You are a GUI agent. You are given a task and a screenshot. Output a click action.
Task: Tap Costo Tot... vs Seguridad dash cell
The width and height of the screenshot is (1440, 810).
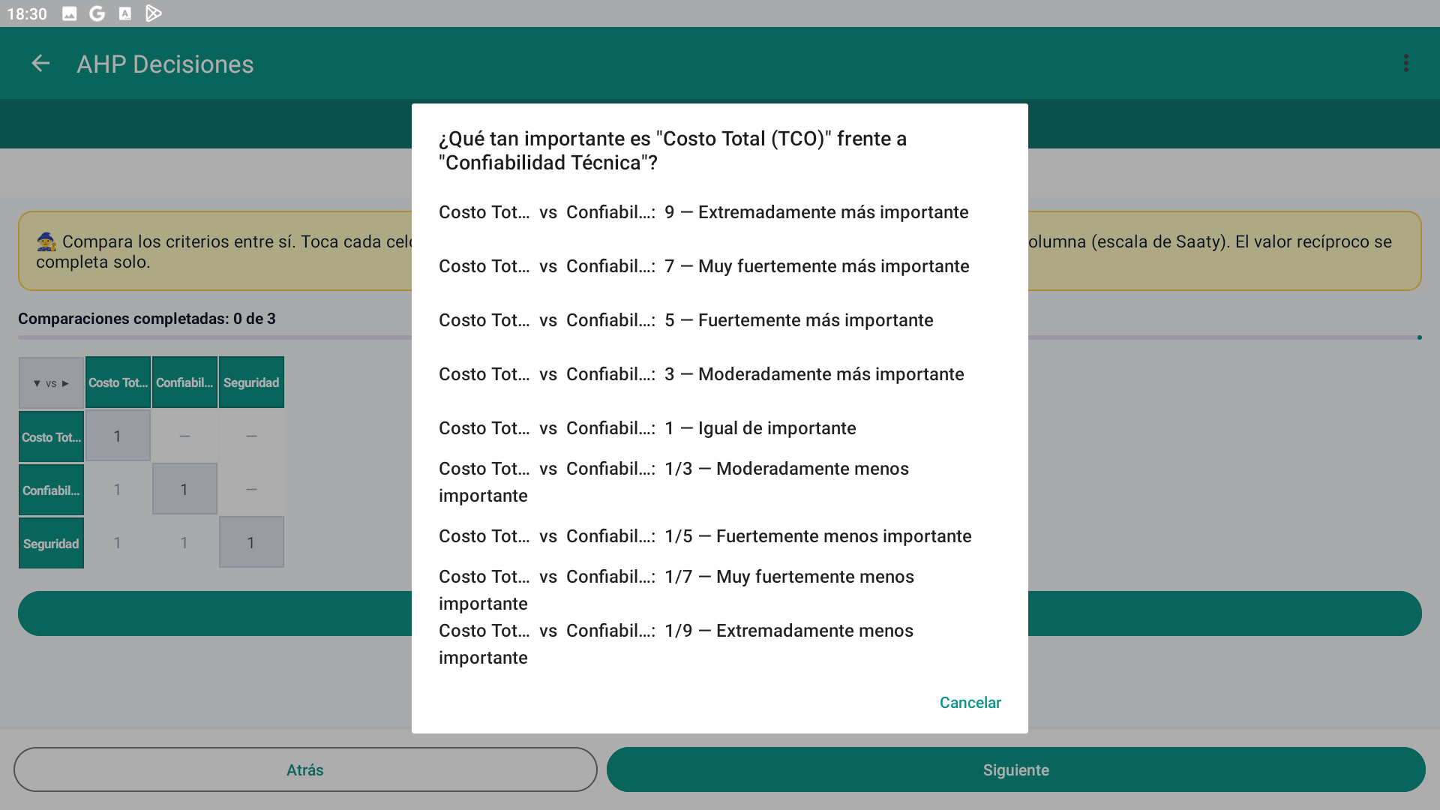pos(251,436)
